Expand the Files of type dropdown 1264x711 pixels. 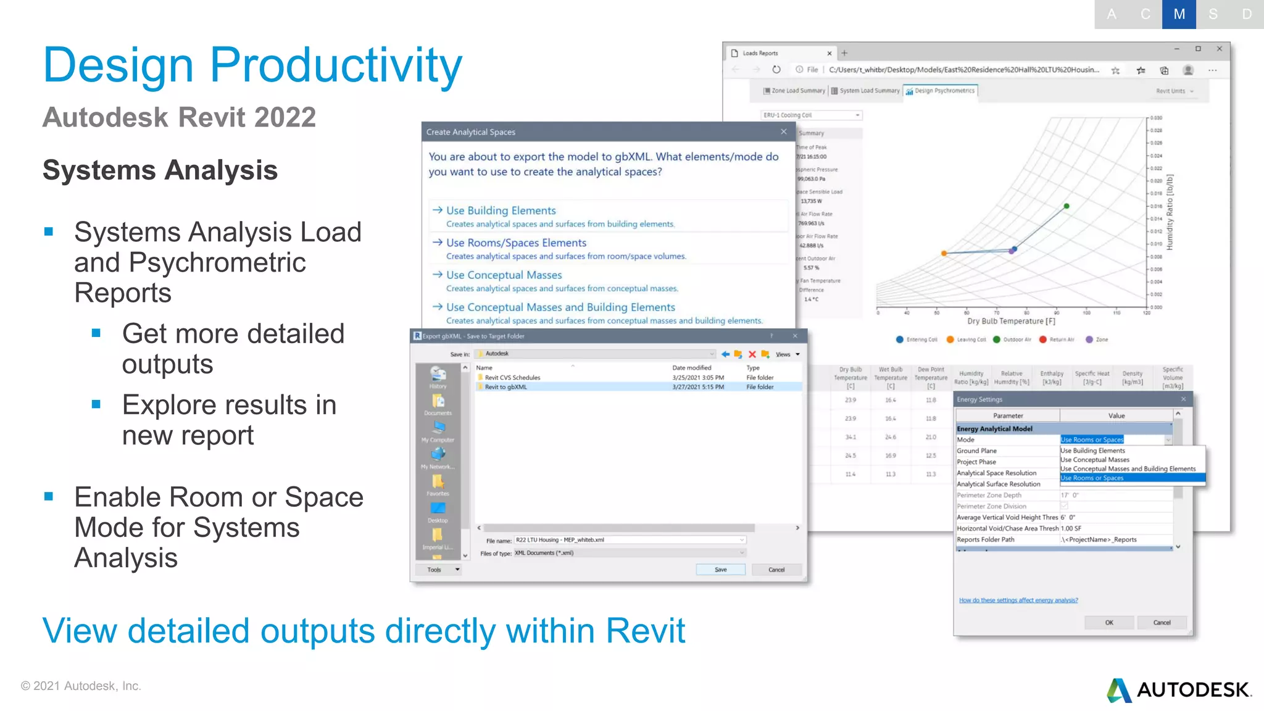click(742, 553)
